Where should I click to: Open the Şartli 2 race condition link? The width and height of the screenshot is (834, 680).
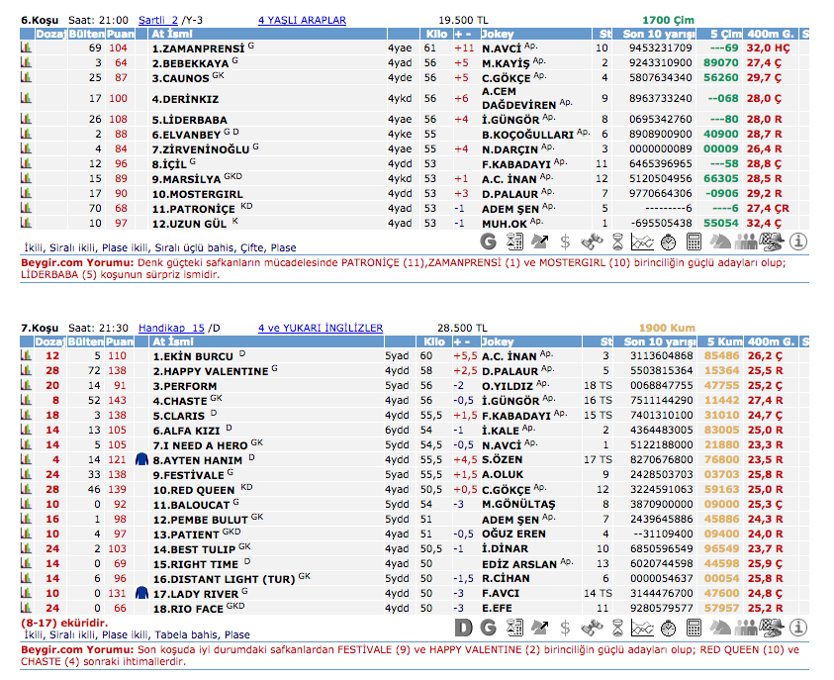click(x=158, y=20)
